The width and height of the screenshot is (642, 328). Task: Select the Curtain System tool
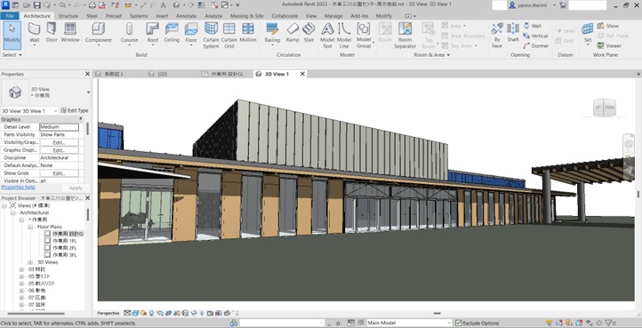211,36
